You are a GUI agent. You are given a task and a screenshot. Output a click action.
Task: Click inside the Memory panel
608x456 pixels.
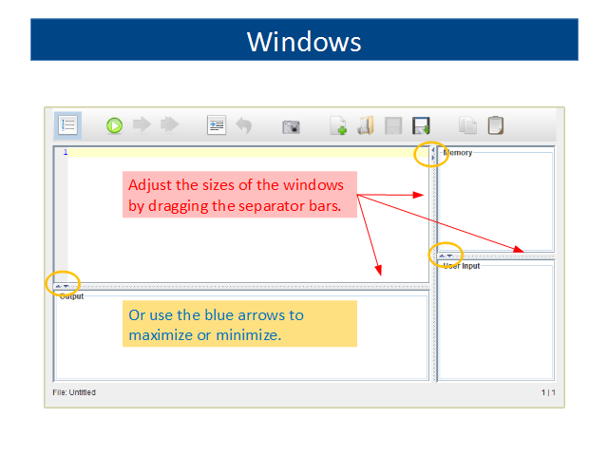(496, 201)
